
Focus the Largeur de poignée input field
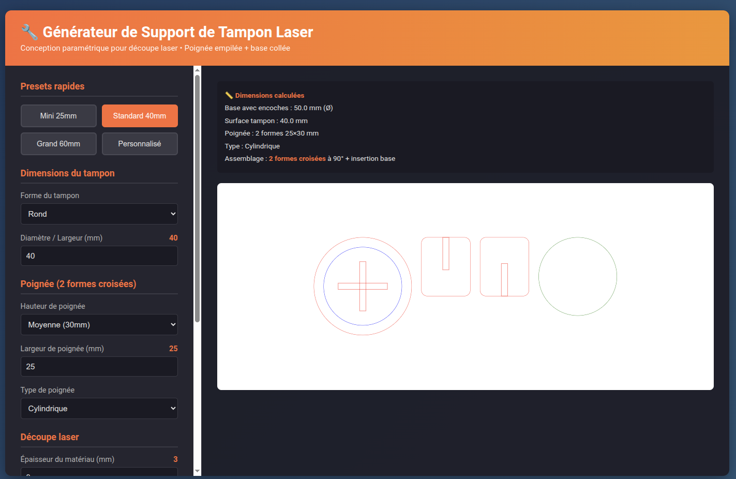click(x=99, y=367)
